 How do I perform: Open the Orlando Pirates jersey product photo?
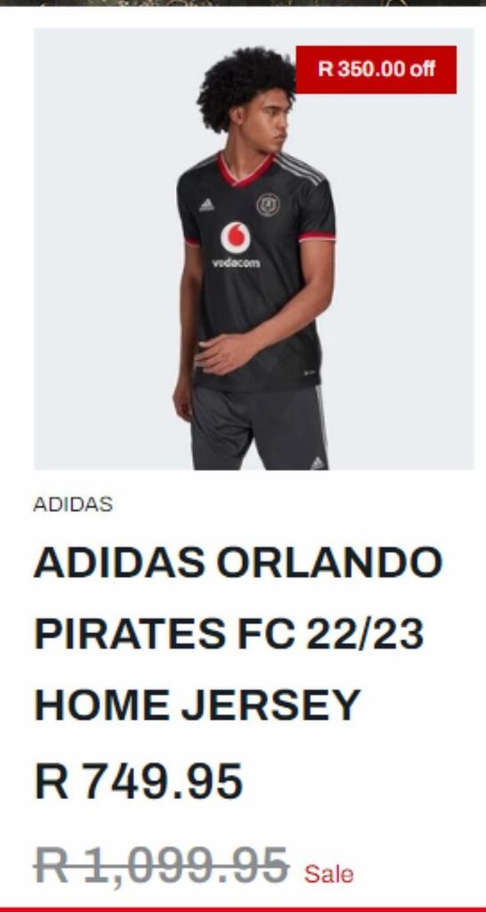point(254,249)
